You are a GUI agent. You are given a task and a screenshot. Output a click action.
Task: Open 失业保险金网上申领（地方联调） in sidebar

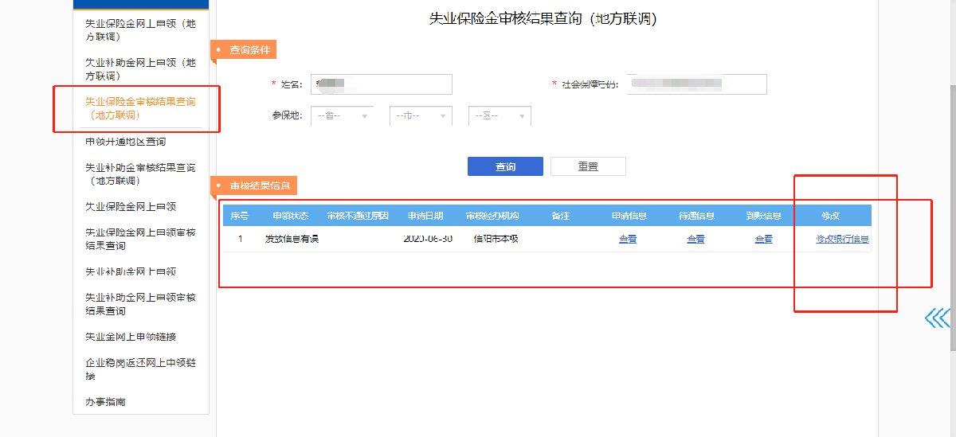[x=140, y=30]
